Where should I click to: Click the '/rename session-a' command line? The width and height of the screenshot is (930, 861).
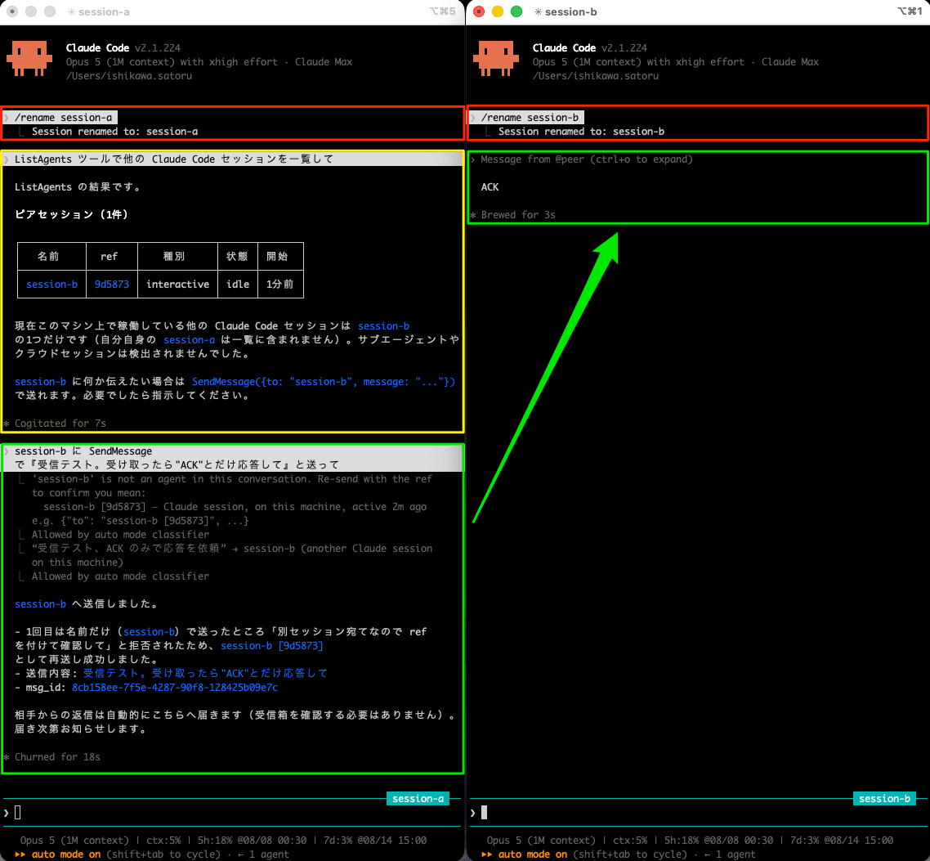tap(64, 118)
